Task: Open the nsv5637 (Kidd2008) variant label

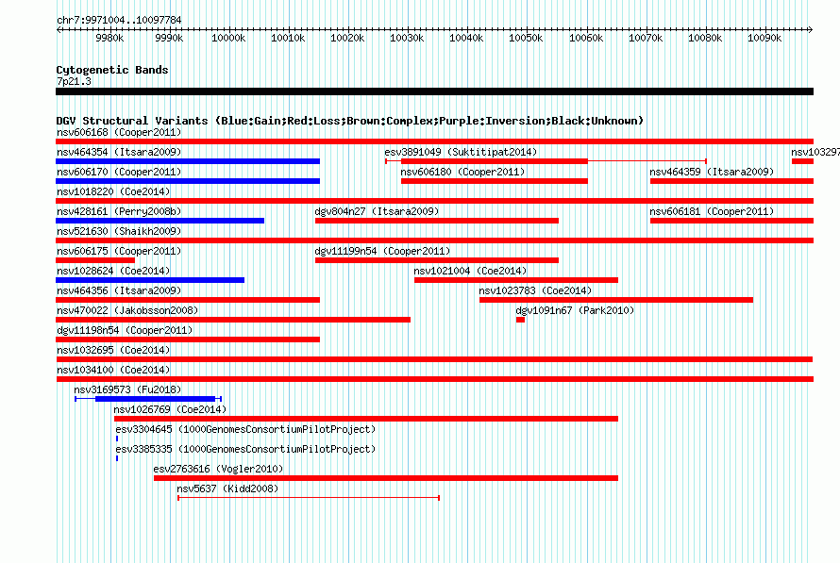Action: coord(227,488)
